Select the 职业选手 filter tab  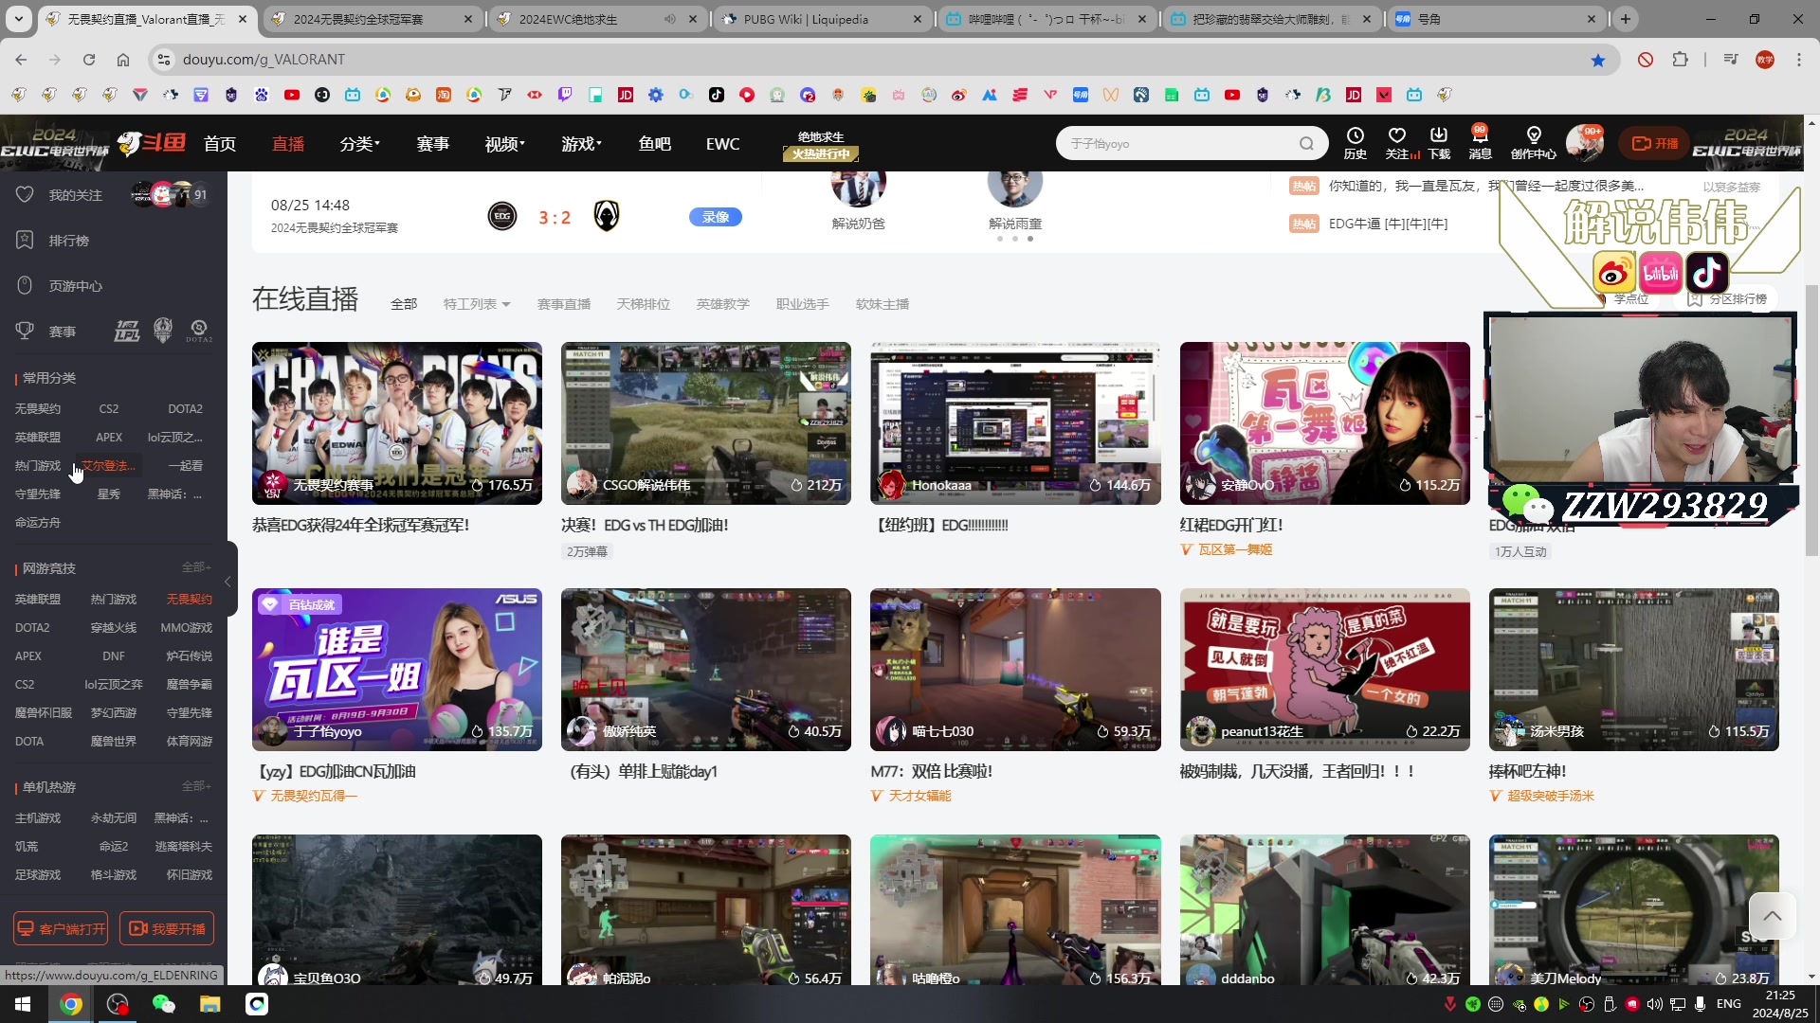(803, 304)
